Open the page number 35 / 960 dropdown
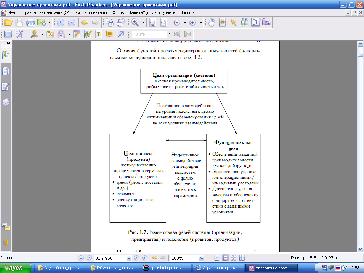Screen dimensions: 364x273 [x=129, y=258]
